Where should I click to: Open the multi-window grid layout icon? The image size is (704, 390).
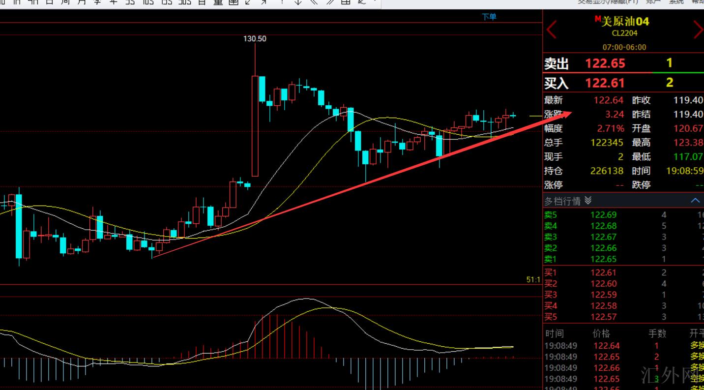346,2
